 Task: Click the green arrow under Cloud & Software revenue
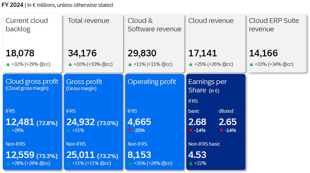coord(130,64)
